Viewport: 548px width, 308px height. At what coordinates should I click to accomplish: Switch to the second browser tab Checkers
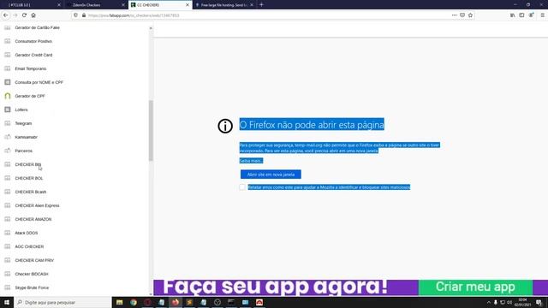point(95,5)
